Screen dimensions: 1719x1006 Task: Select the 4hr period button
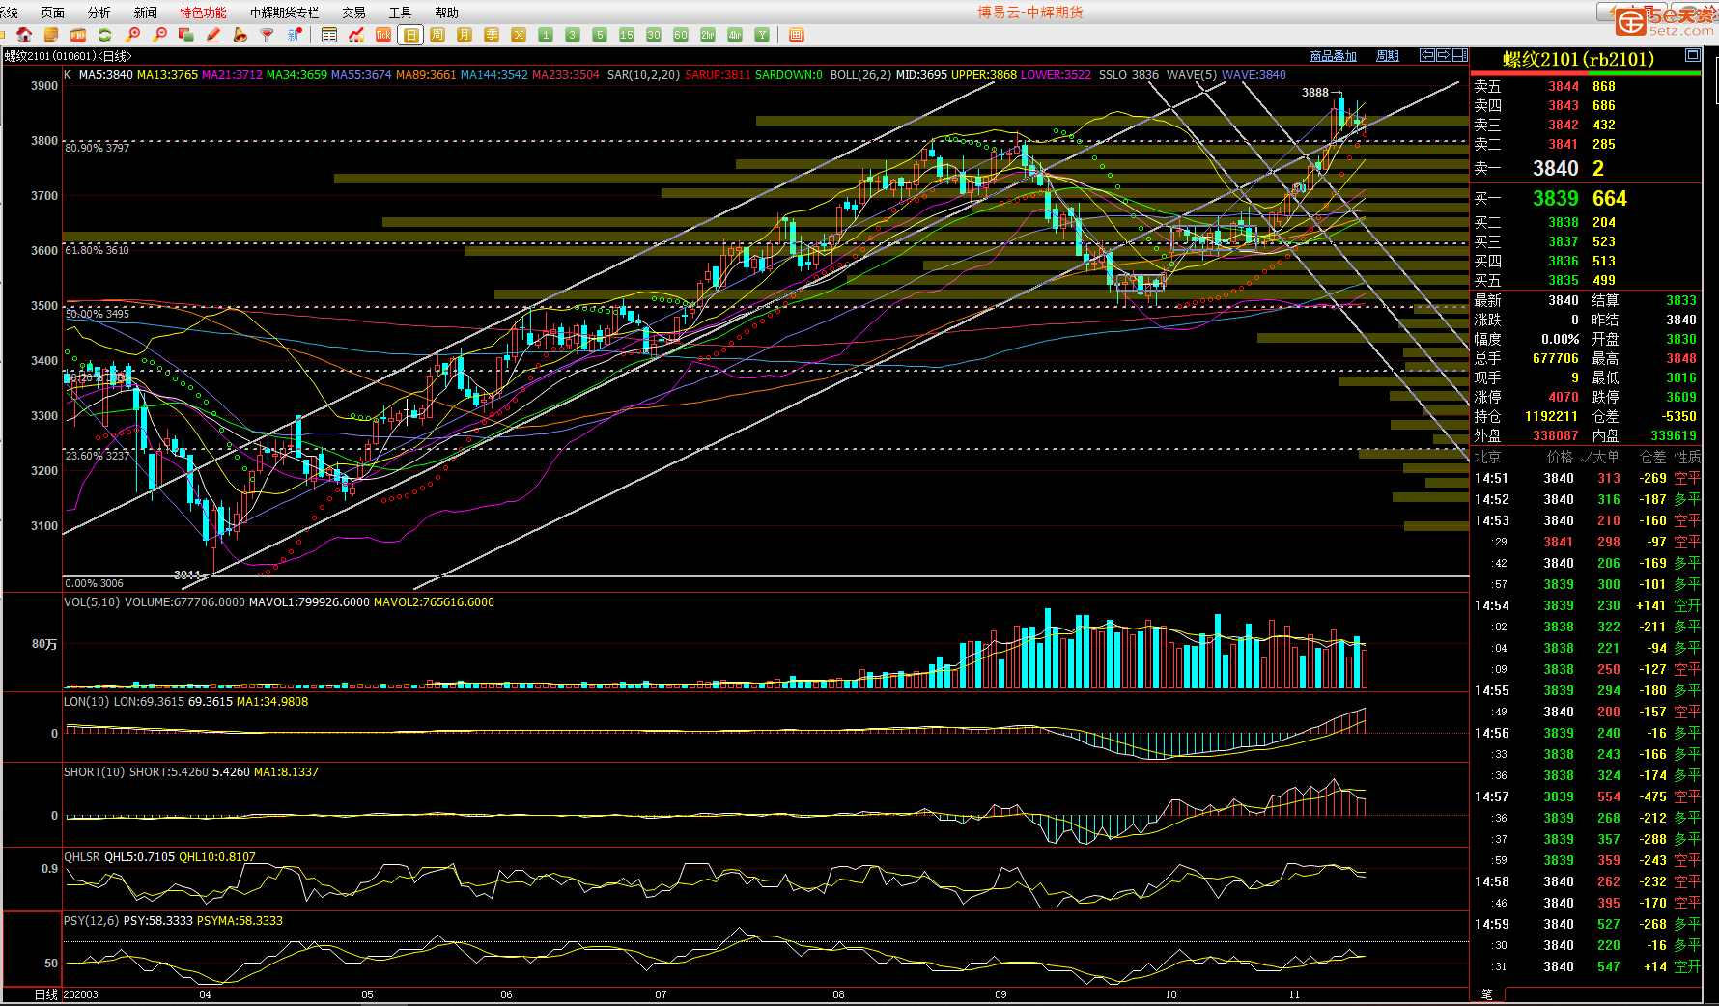[x=735, y=35]
